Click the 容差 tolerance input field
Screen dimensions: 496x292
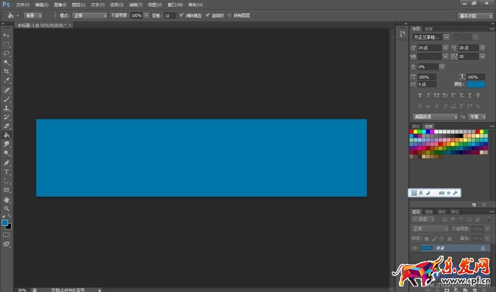(169, 15)
